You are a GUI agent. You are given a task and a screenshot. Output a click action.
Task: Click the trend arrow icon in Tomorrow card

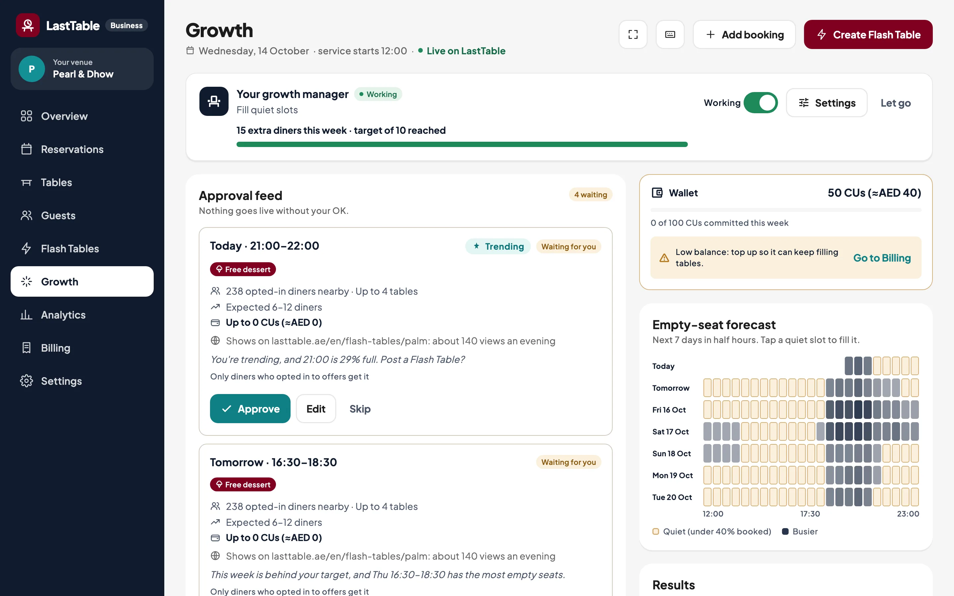pyautogui.click(x=215, y=522)
